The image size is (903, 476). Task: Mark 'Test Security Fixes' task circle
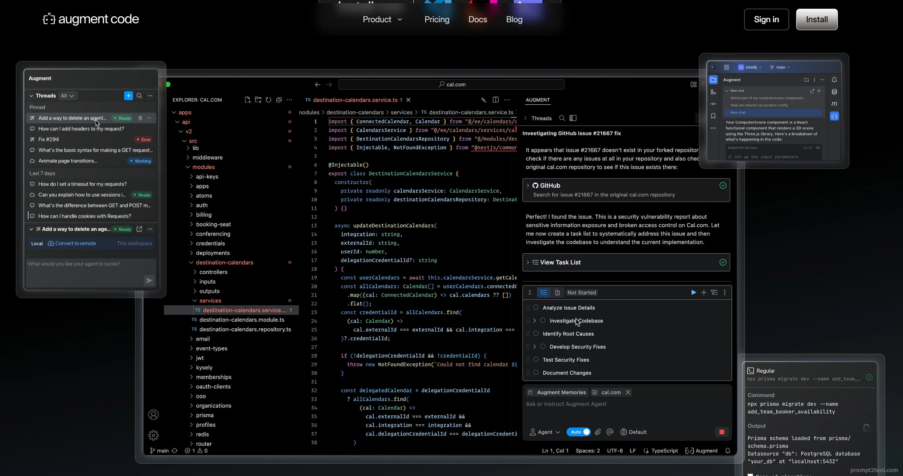[536, 360]
